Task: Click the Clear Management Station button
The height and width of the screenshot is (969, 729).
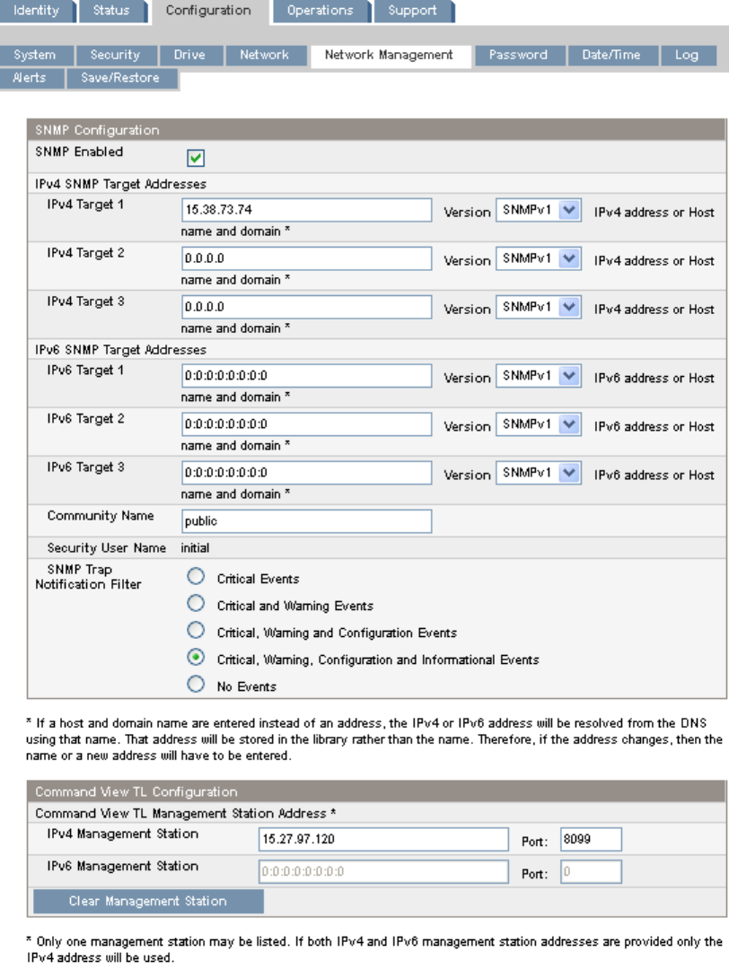Action: click(148, 901)
